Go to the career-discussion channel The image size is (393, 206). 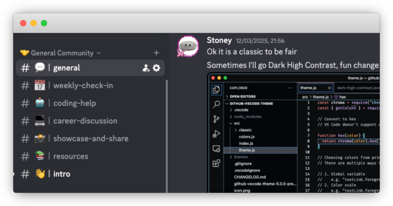click(x=85, y=121)
